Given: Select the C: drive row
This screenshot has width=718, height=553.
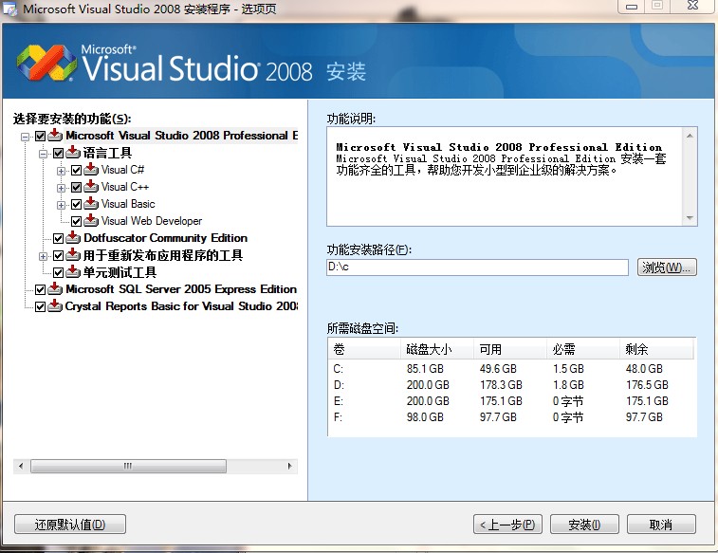Looking at the screenshot, I should click(512, 369).
